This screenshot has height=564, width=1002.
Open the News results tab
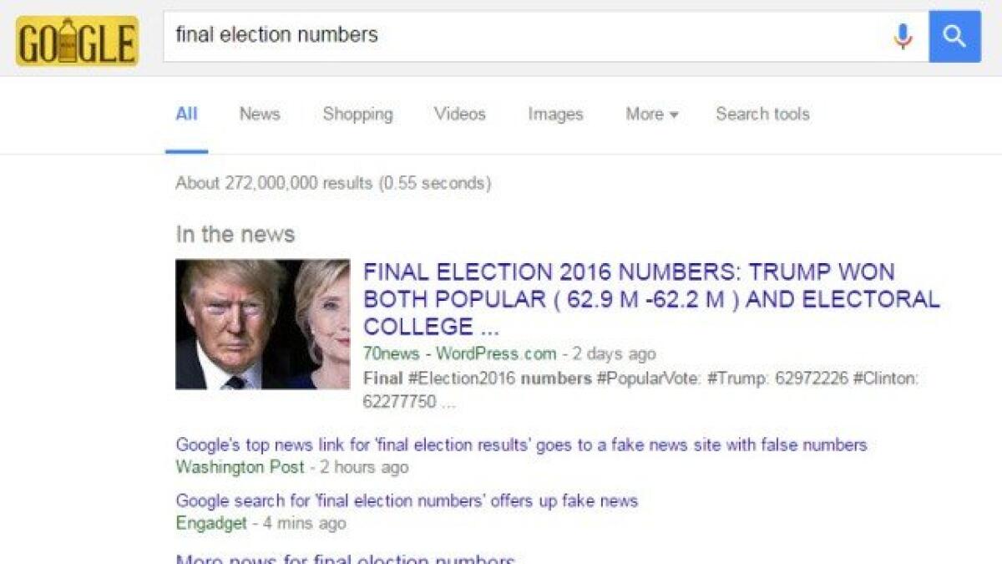pos(259,114)
